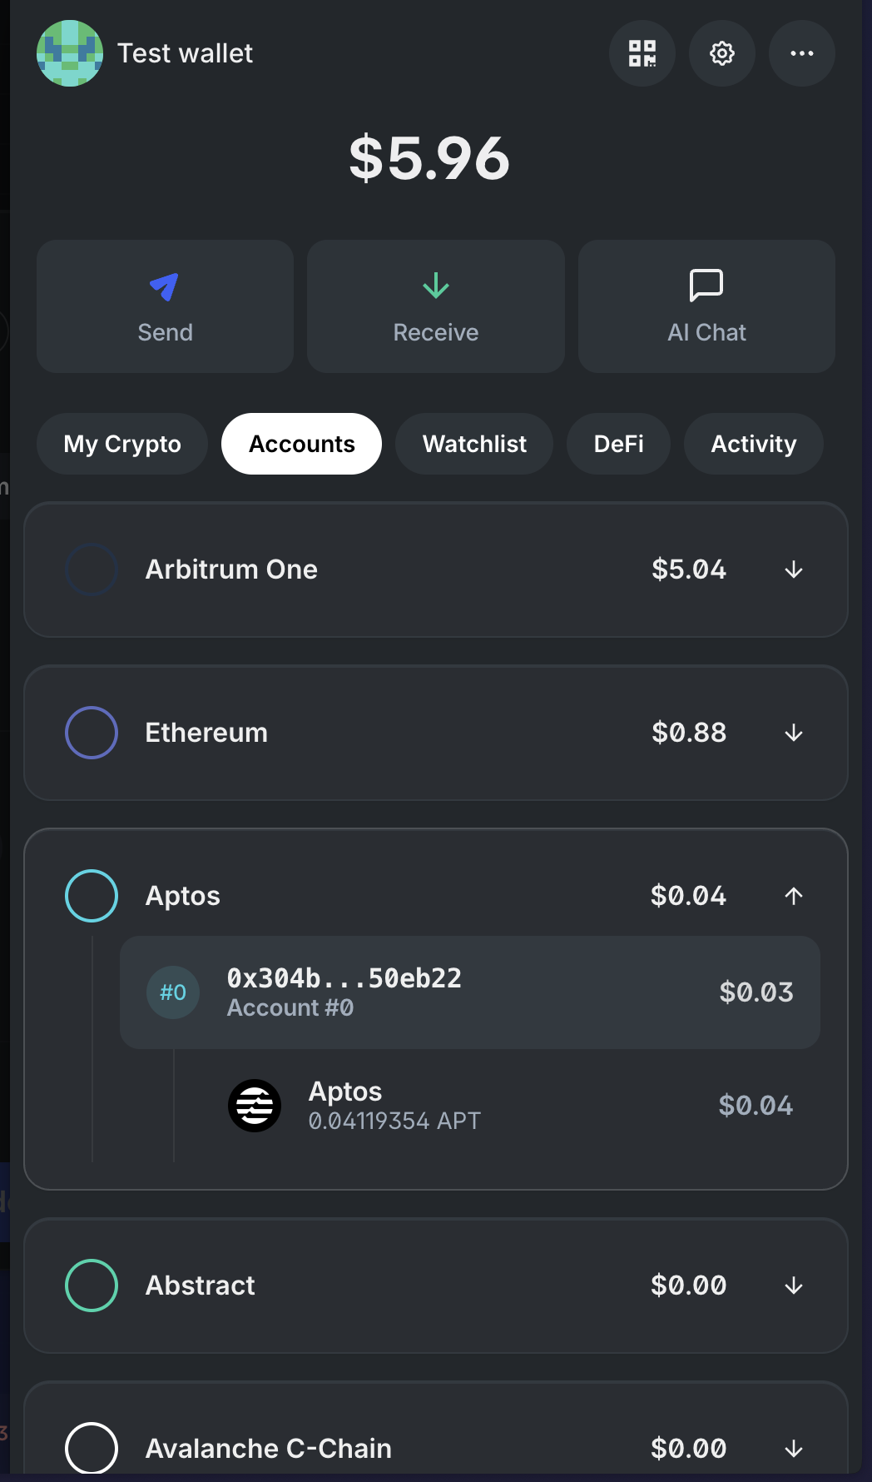Expand the Ethereum account arrow
The width and height of the screenshot is (872, 1482).
794,733
